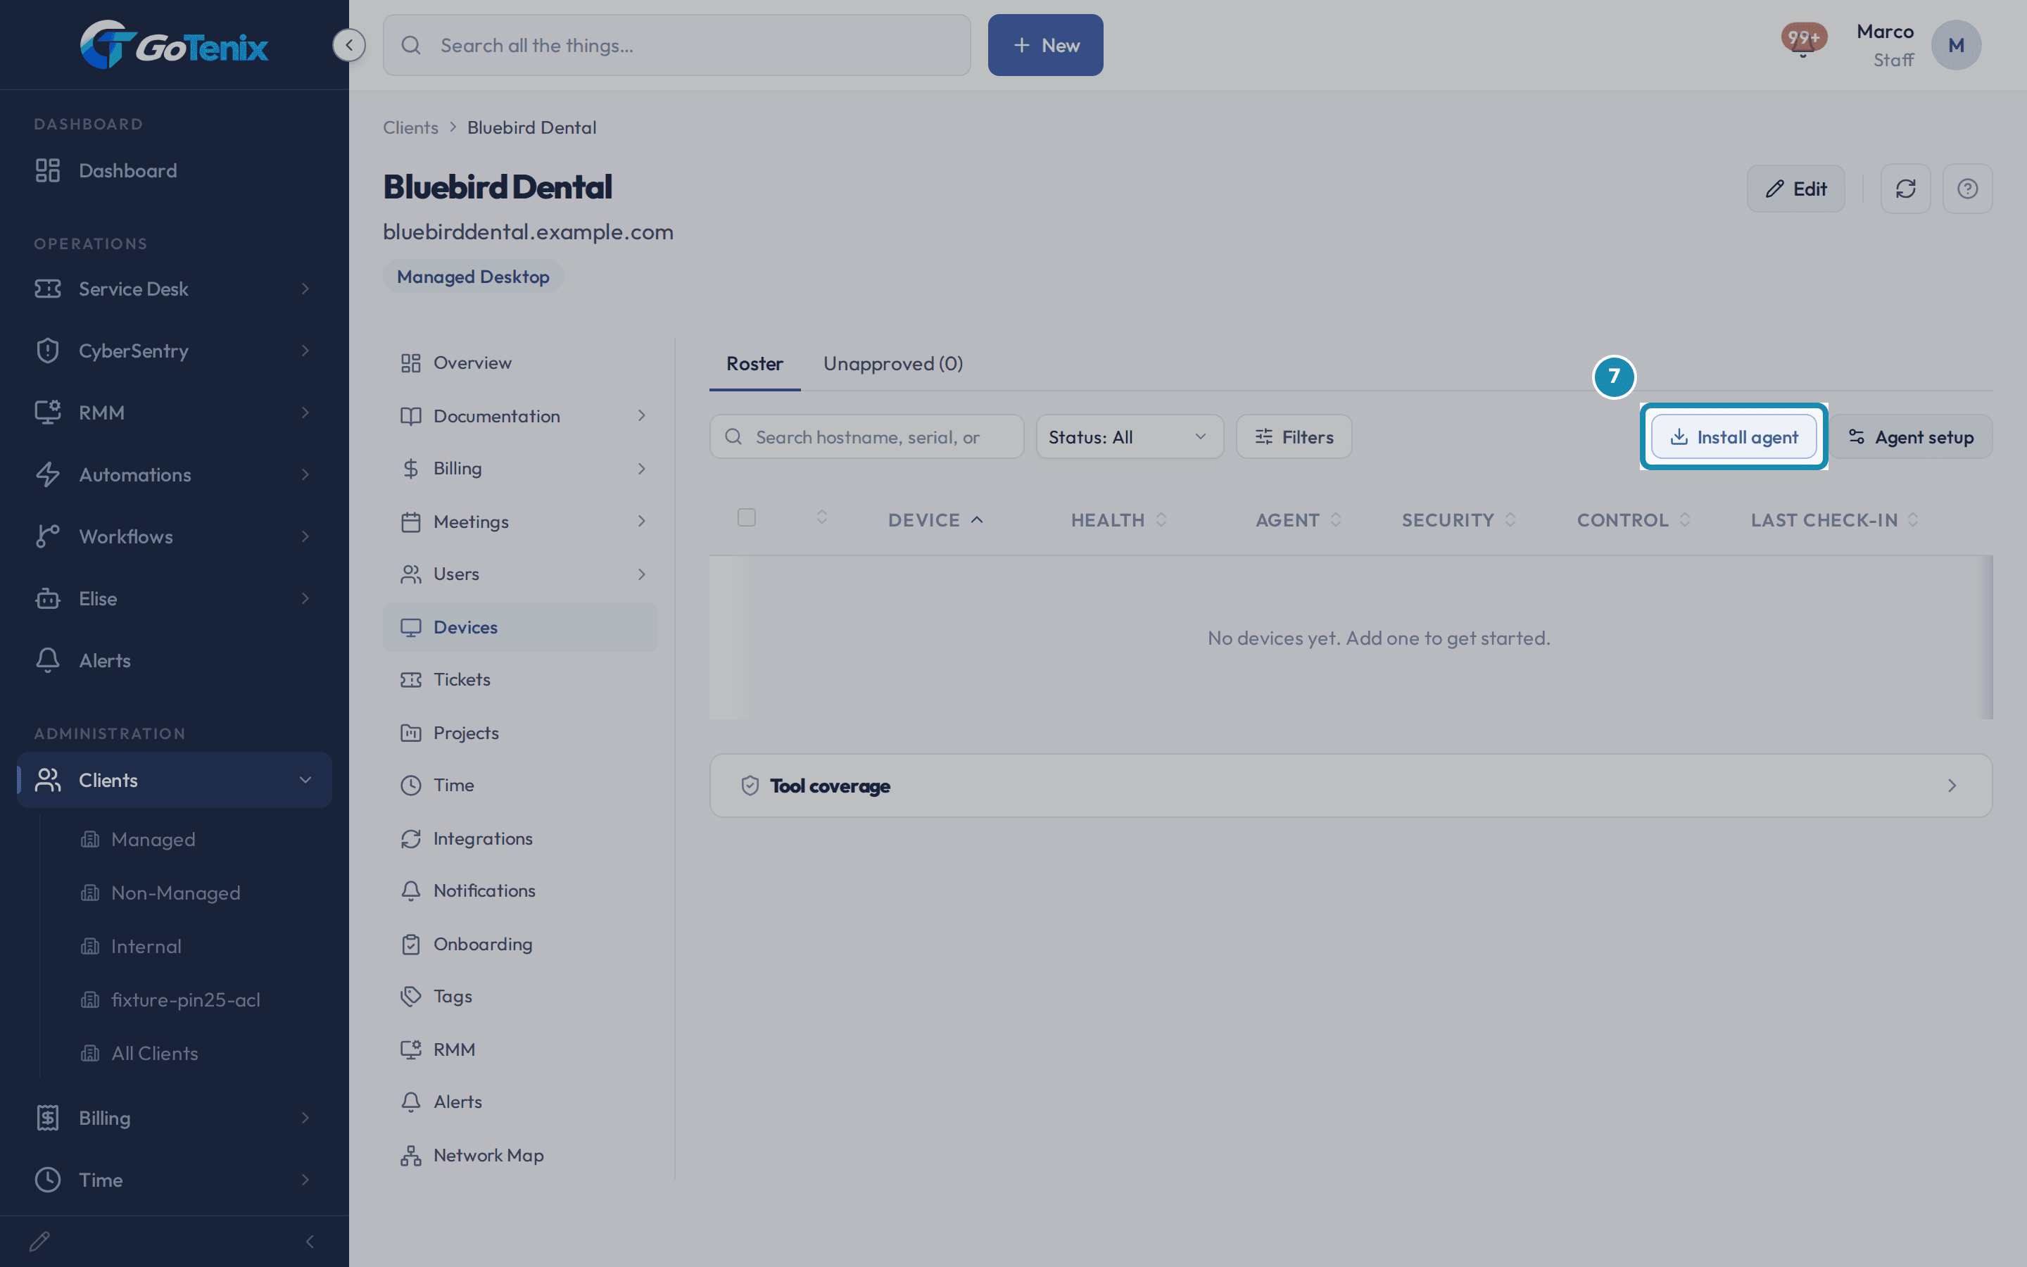This screenshot has height=1267, width=2027.
Task: Collapse the Clients sidebar section
Action: pyautogui.click(x=175, y=780)
